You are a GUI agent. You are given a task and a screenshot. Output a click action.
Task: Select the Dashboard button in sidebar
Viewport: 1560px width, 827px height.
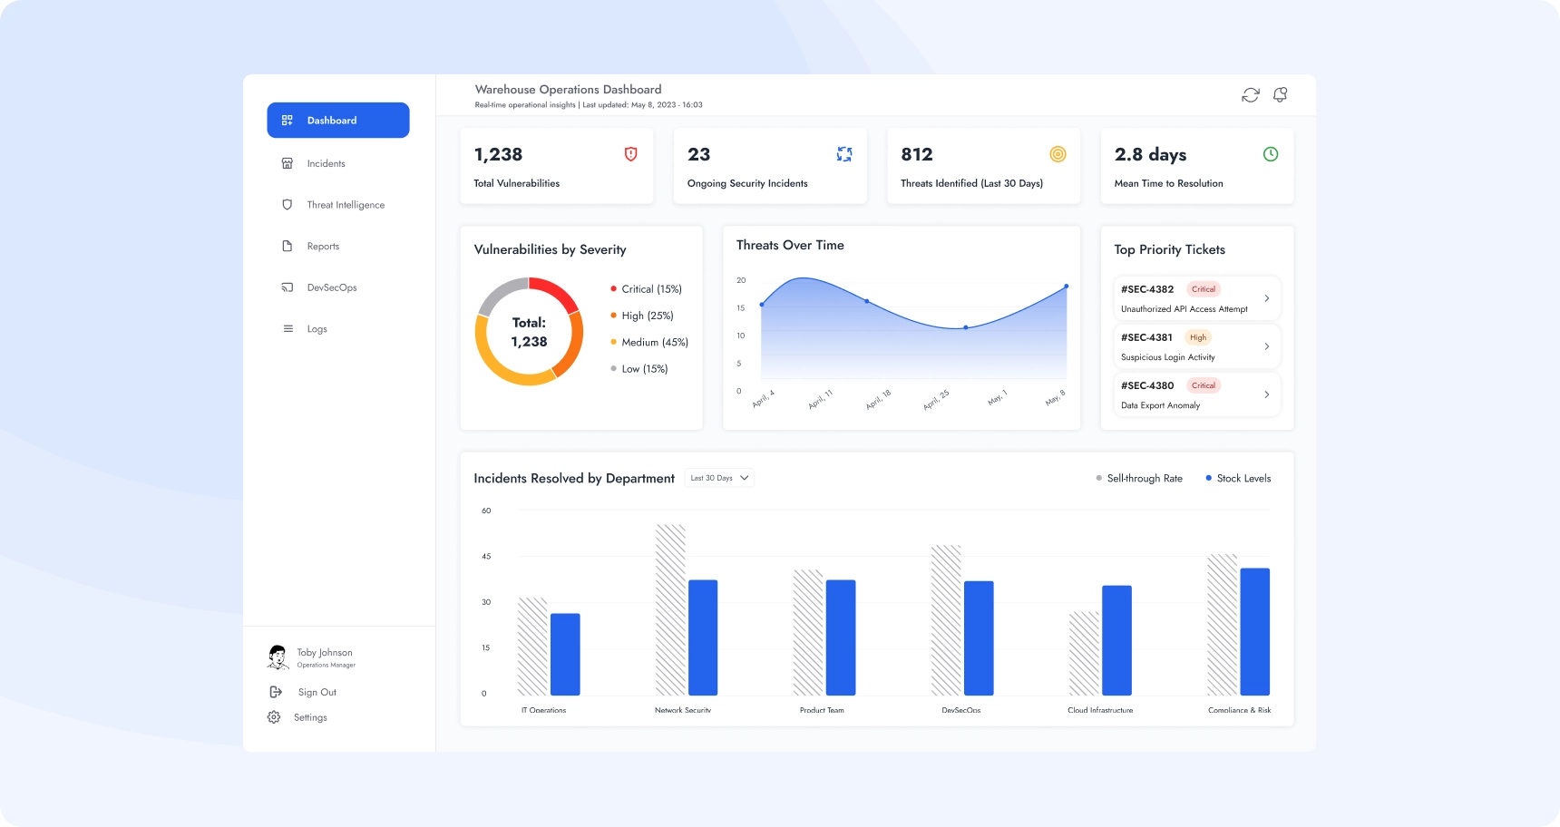(x=338, y=121)
